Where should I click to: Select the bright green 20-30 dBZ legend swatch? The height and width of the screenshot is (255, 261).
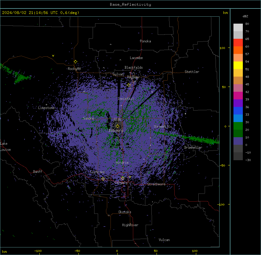(238, 126)
